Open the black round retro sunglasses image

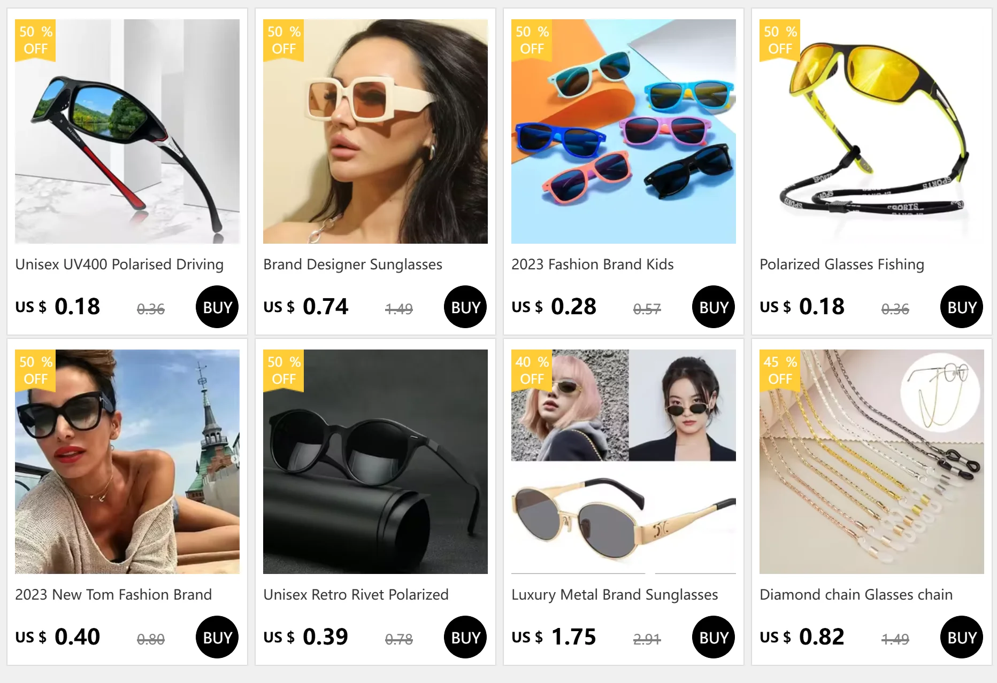(375, 462)
